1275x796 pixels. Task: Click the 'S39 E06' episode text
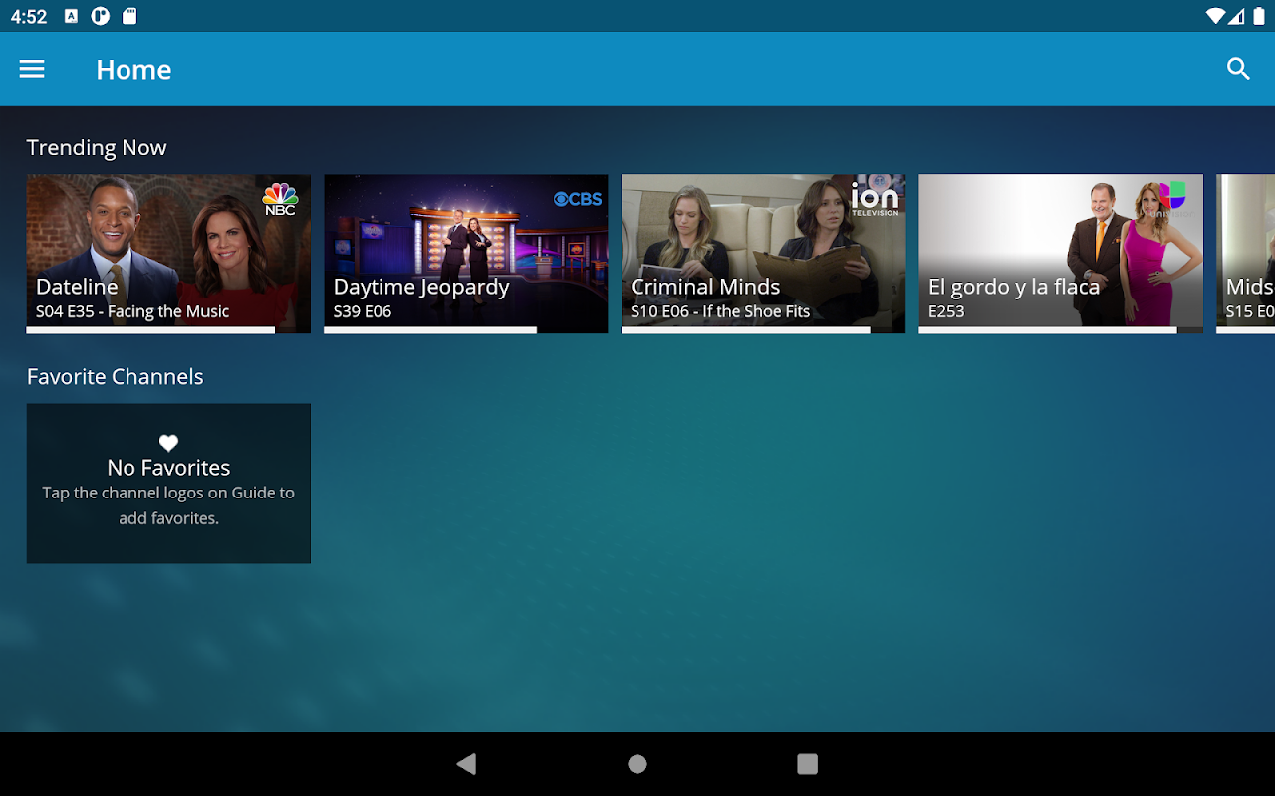click(x=363, y=311)
